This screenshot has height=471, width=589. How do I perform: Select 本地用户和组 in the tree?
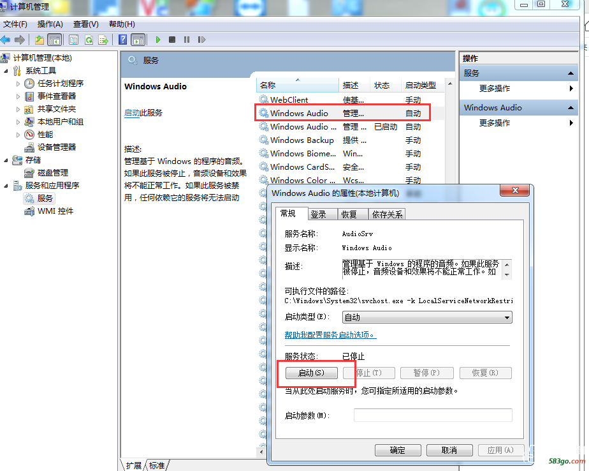(61, 122)
